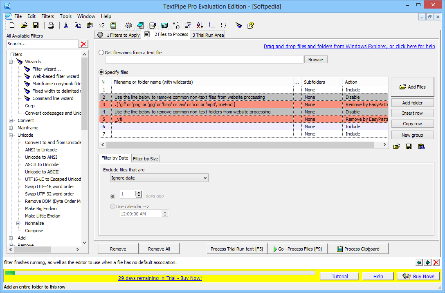The height and width of the screenshot is (293, 445).
Task: Click the green previous tip arrow
Action: click(418, 262)
